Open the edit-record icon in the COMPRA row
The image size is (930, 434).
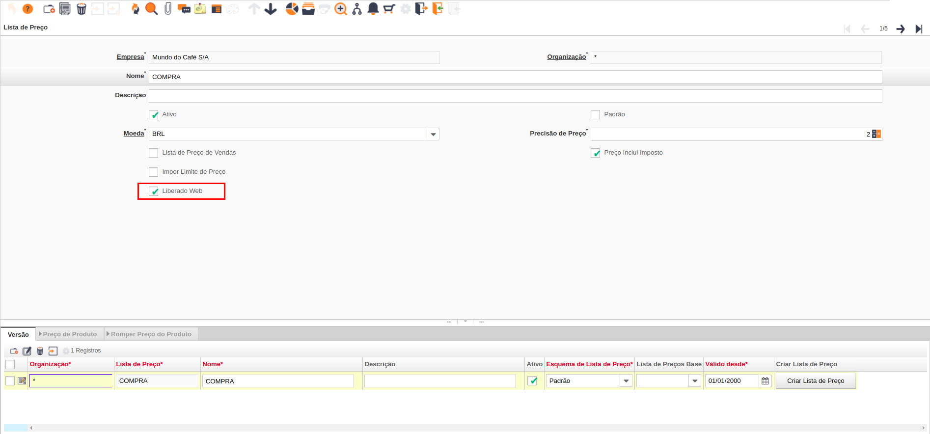point(22,381)
